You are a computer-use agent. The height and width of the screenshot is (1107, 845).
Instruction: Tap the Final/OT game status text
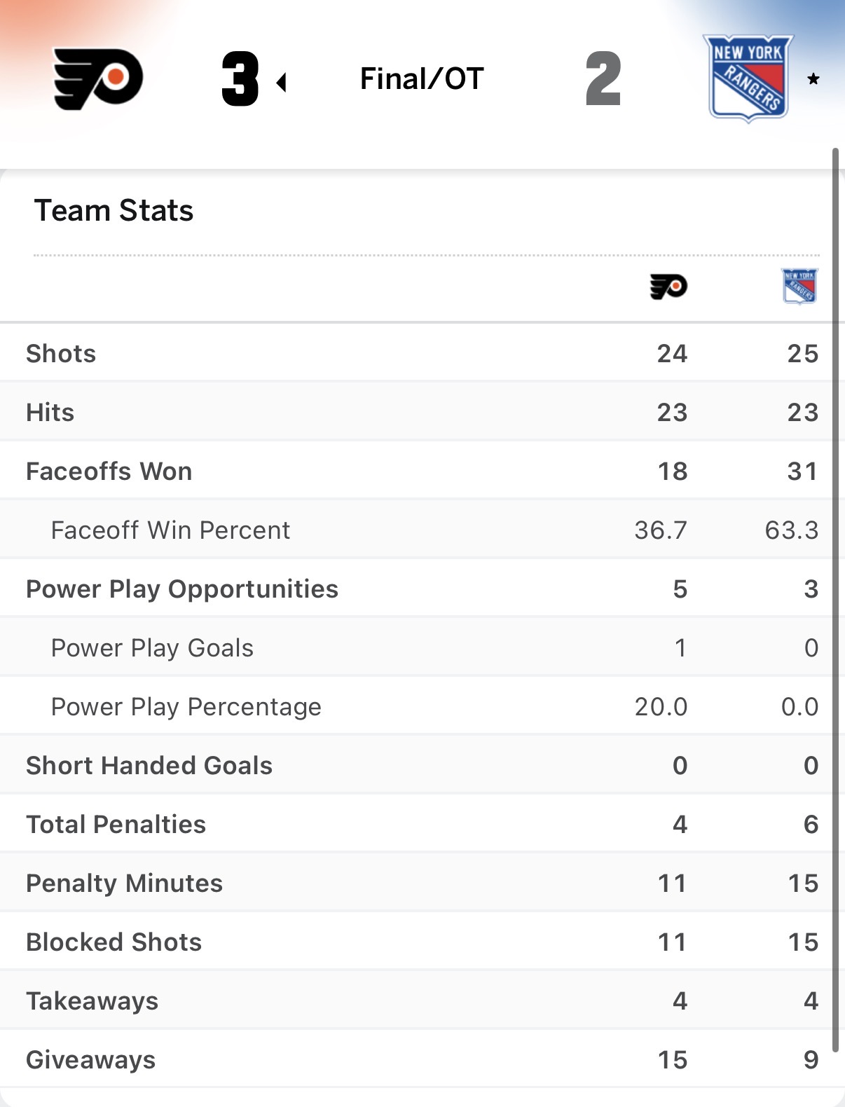[422, 79]
